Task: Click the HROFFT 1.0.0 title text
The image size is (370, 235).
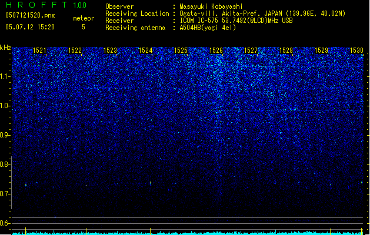Action: (46, 5)
